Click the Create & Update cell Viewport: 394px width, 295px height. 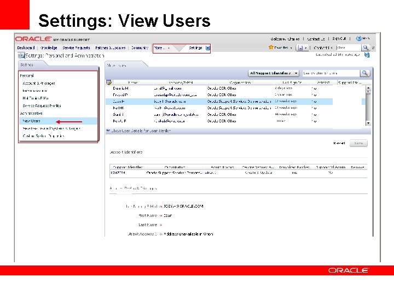coord(258,173)
